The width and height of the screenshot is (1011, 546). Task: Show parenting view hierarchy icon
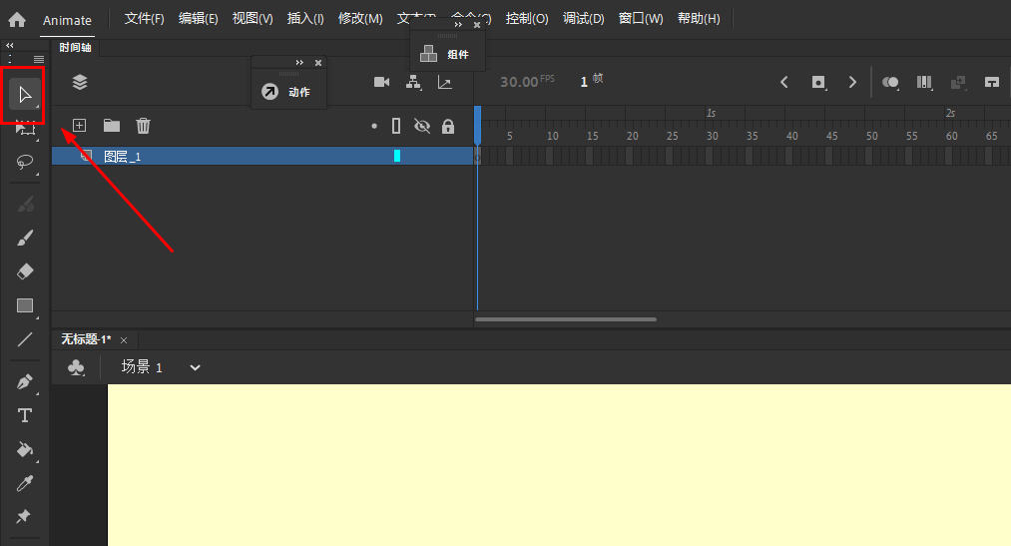(x=413, y=82)
